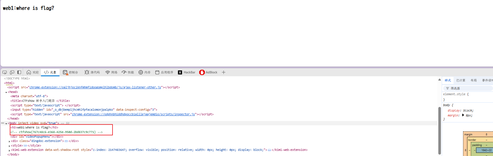
Task: Select the h3 web1:where is flag line
Action: pos(35,128)
